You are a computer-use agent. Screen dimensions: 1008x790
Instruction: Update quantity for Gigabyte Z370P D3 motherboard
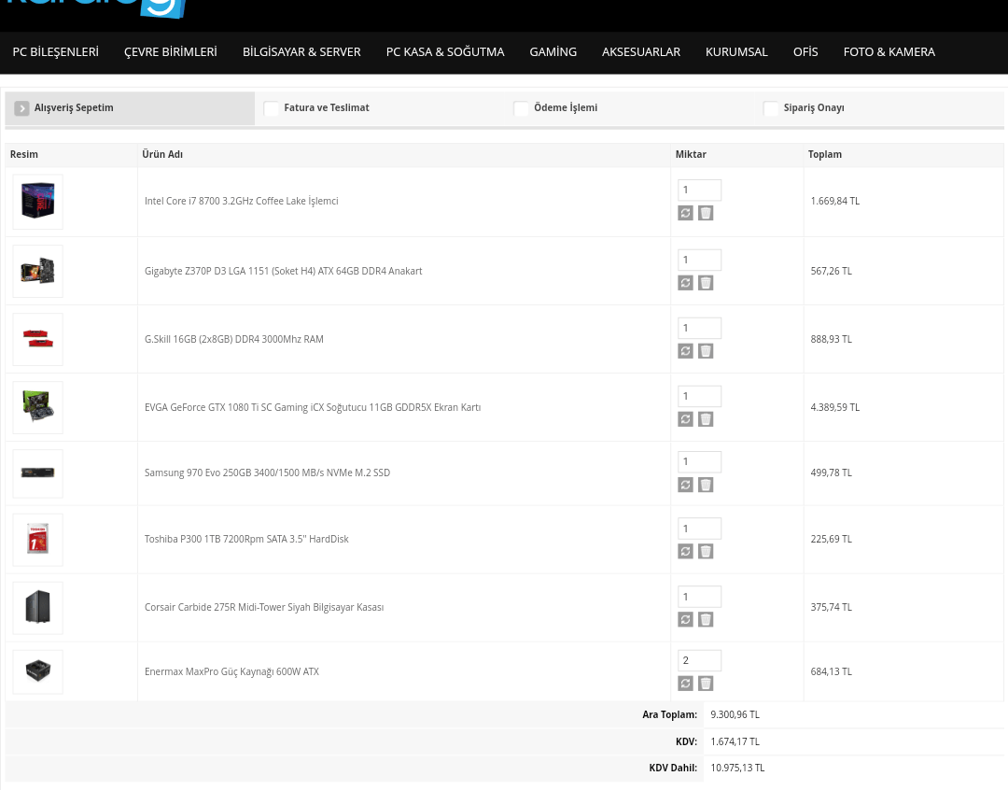coord(685,283)
